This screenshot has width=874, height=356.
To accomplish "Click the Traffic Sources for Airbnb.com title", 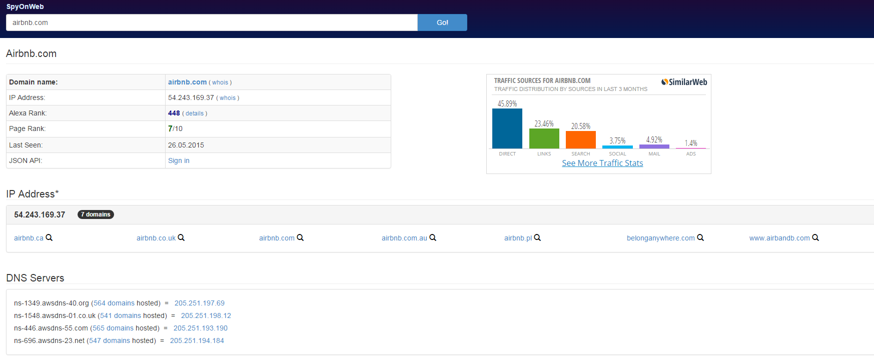I will tap(542, 80).
